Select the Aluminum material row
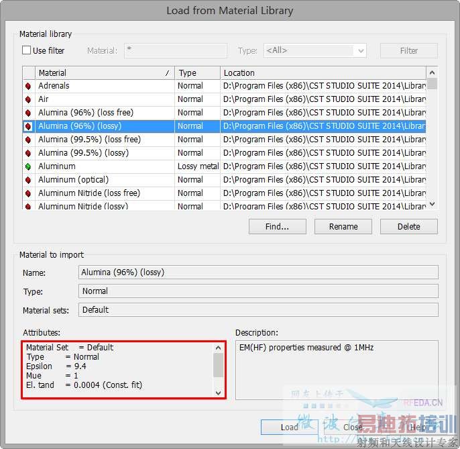This screenshot has height=449, width=460. coord(224,166)
